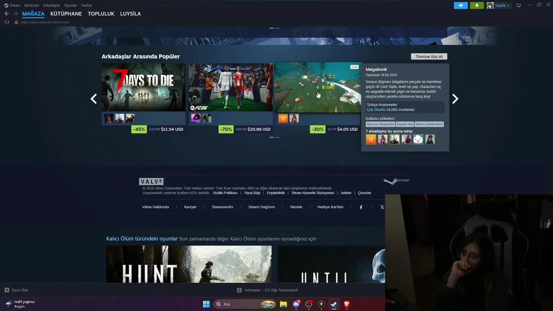
Task: Click the first friend avatar under 7 Days to Die
Action: point(108,118)
